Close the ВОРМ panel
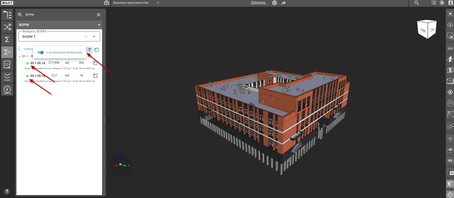This screenshot has height=198, width=454. [x=99, y=15]
